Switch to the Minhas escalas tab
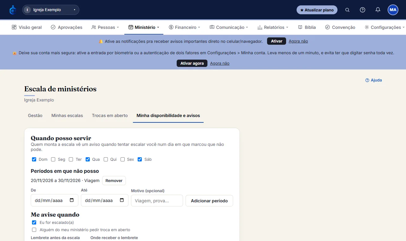This screenshot has width=406, height=241. coord(67,115)
